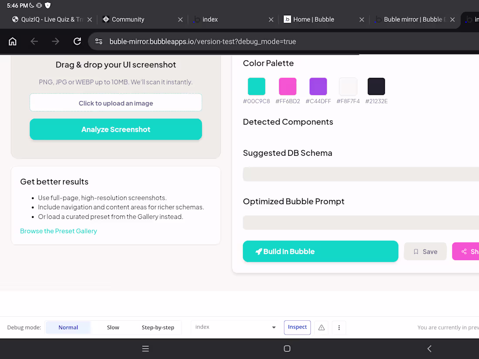Screen dimensions: 479x359
Task: Click Analyze Screenshot button
Action: 116,129
